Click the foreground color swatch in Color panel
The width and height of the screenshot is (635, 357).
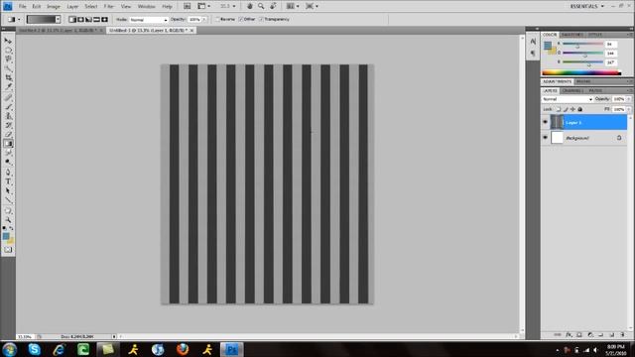[548, 45]
